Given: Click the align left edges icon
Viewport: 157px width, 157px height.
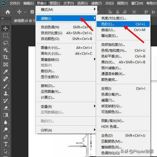Looking at the screenshot, I should point(110,12).
